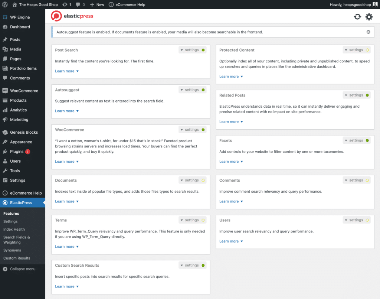Image resolution: width=380 pixels, height=299 pixels.
Task: Click Learn more under Custom Search Results
Action: (x=67, y=286)
